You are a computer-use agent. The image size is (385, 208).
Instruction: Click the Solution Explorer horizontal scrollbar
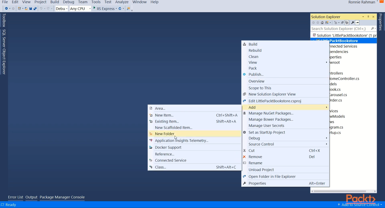(343, 191)
